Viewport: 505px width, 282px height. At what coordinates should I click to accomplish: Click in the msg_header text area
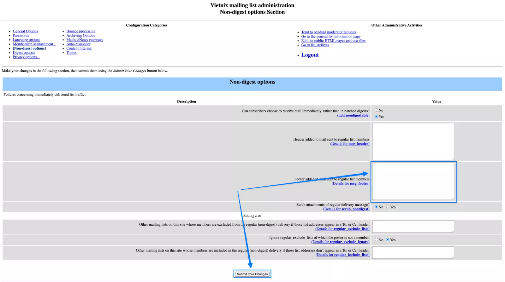[413, 141]
